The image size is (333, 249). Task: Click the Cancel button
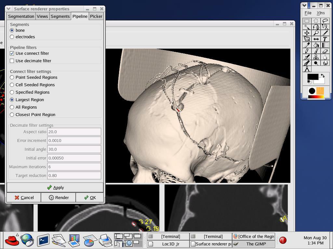[24, 197]
